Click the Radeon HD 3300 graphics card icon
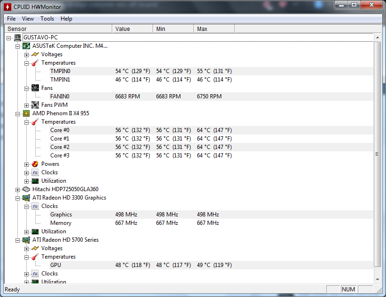This screenshot has width=386, height=297. [26, 198]
